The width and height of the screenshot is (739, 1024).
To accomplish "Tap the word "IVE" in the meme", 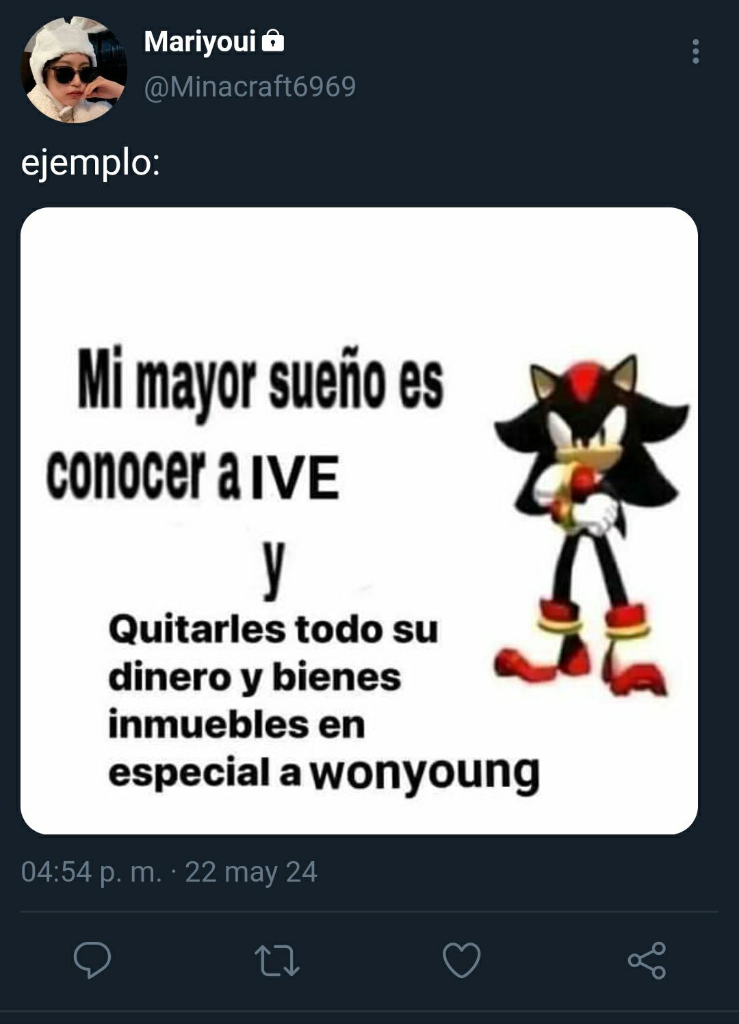I will tap(295, 478).
